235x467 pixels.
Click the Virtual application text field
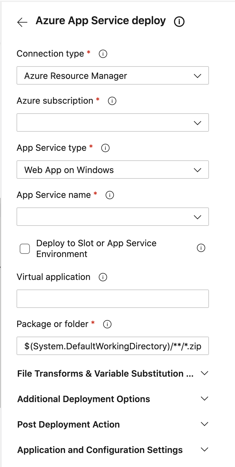113,299
